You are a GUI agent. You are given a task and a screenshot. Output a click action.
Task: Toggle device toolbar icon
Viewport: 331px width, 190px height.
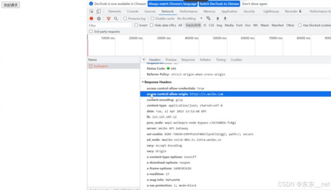point(99,11)
